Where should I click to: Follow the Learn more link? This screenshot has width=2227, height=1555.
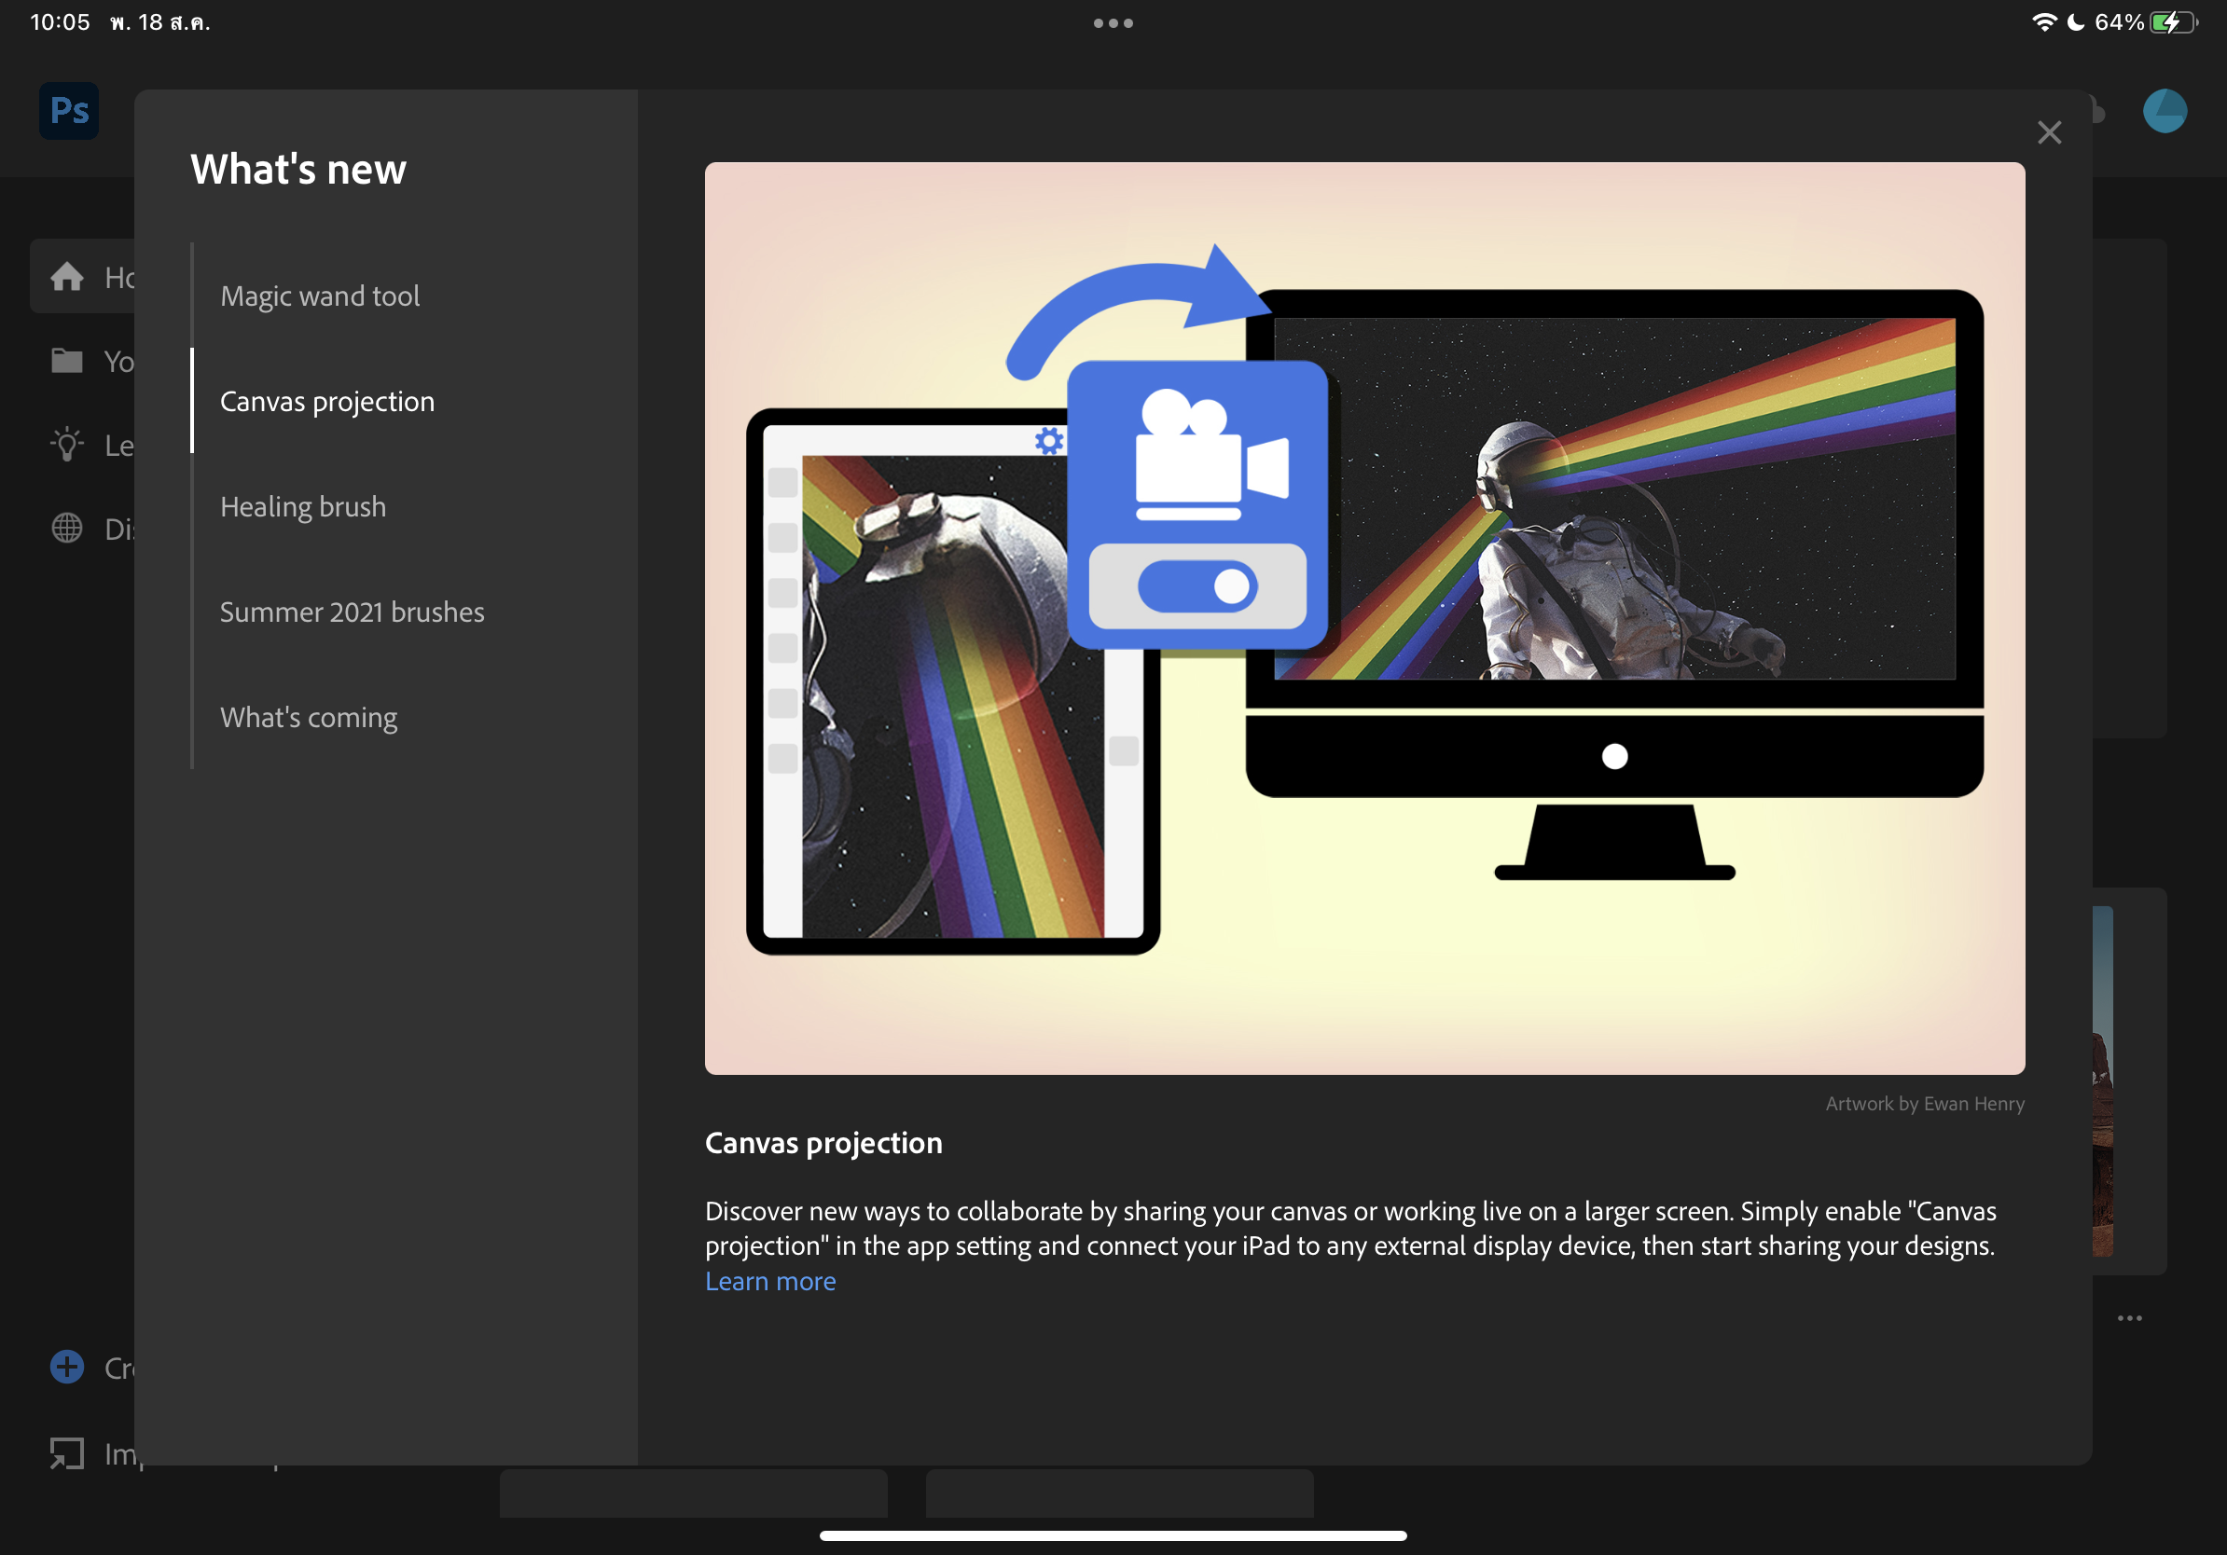[x=769, y=1281]
